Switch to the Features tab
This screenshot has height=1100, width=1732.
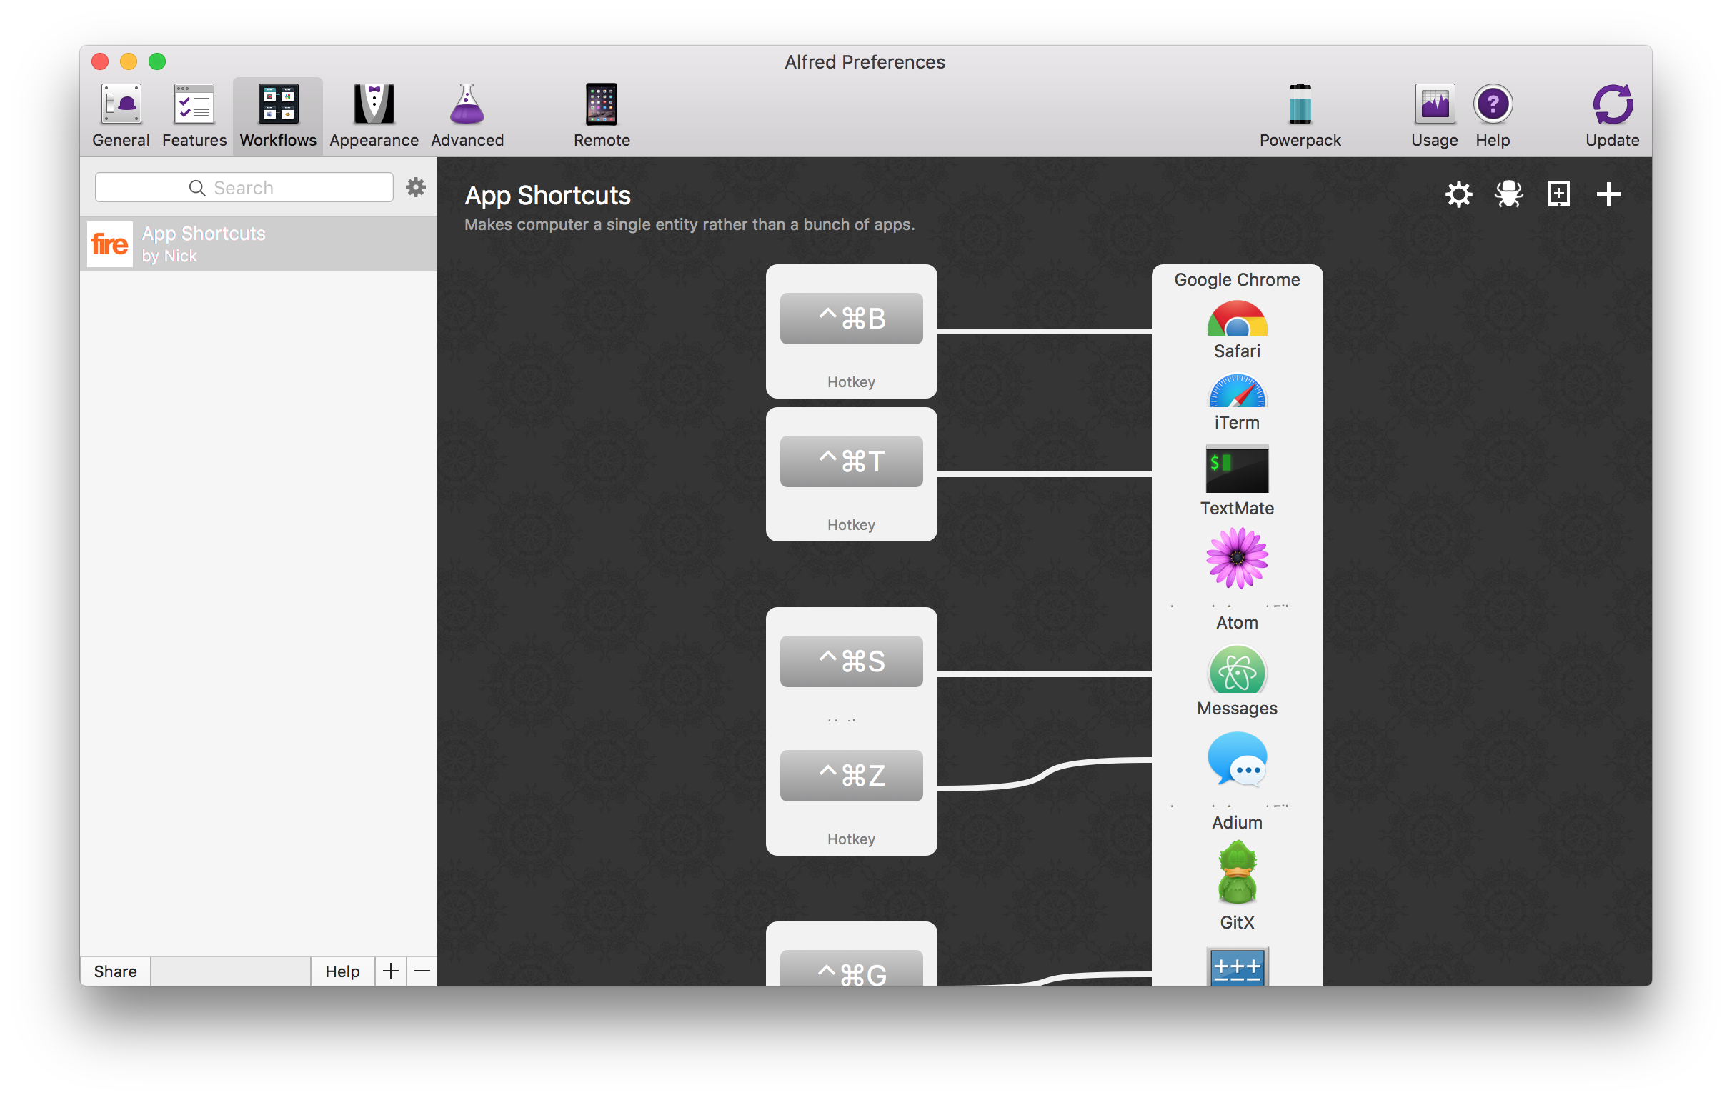pyautogui.click(x=194, y=115)
